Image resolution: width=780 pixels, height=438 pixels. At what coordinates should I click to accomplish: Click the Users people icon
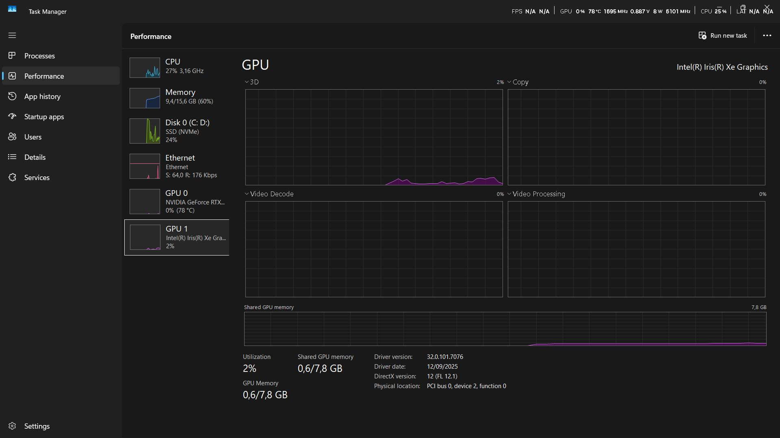12,137
